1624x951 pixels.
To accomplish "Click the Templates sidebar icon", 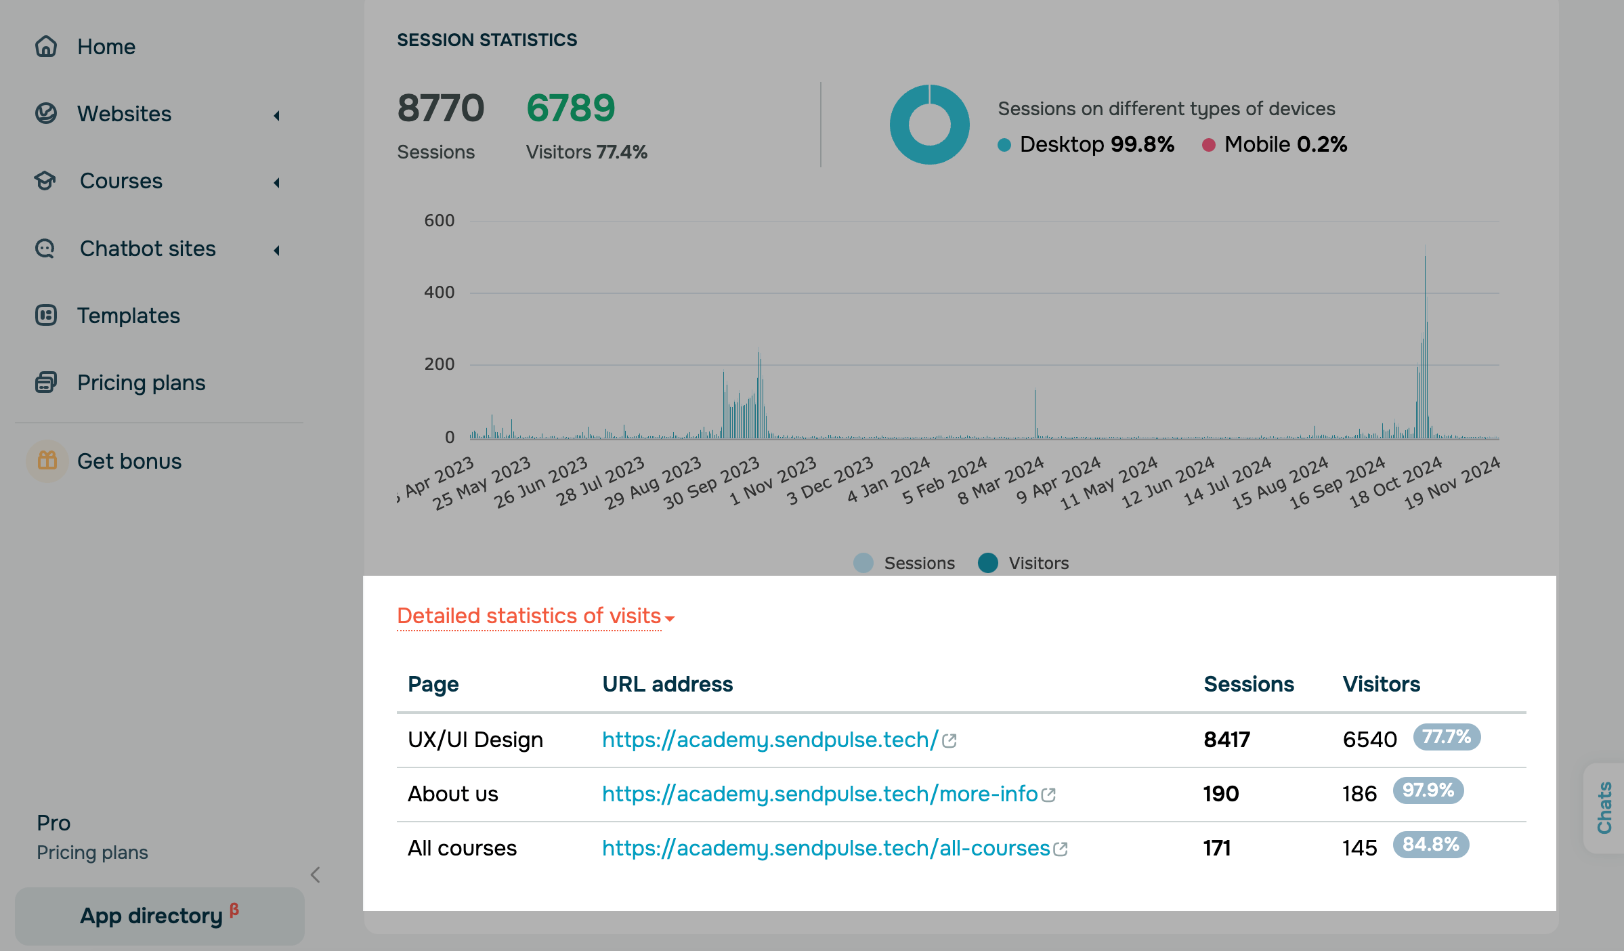I will [46, 315].
